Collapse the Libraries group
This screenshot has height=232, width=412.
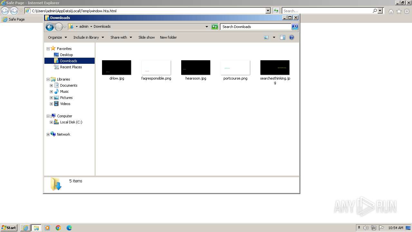pos(48,79)
